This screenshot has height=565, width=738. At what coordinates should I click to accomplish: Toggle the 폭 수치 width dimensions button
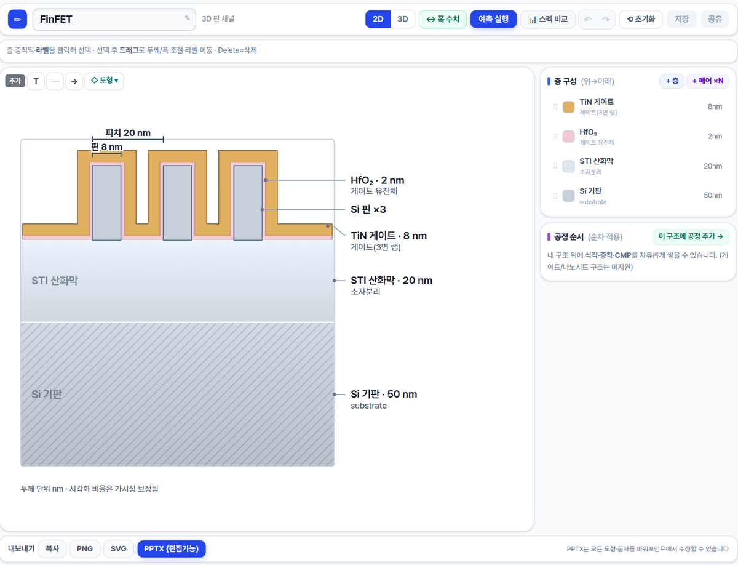tap(443, 19)
